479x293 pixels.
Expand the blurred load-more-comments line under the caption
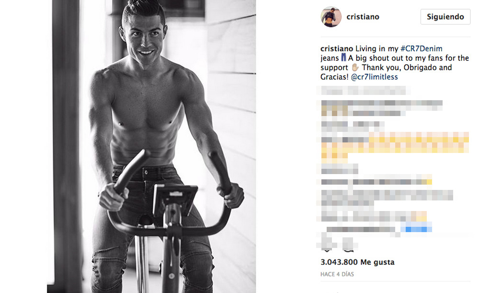tap(364, 91)
